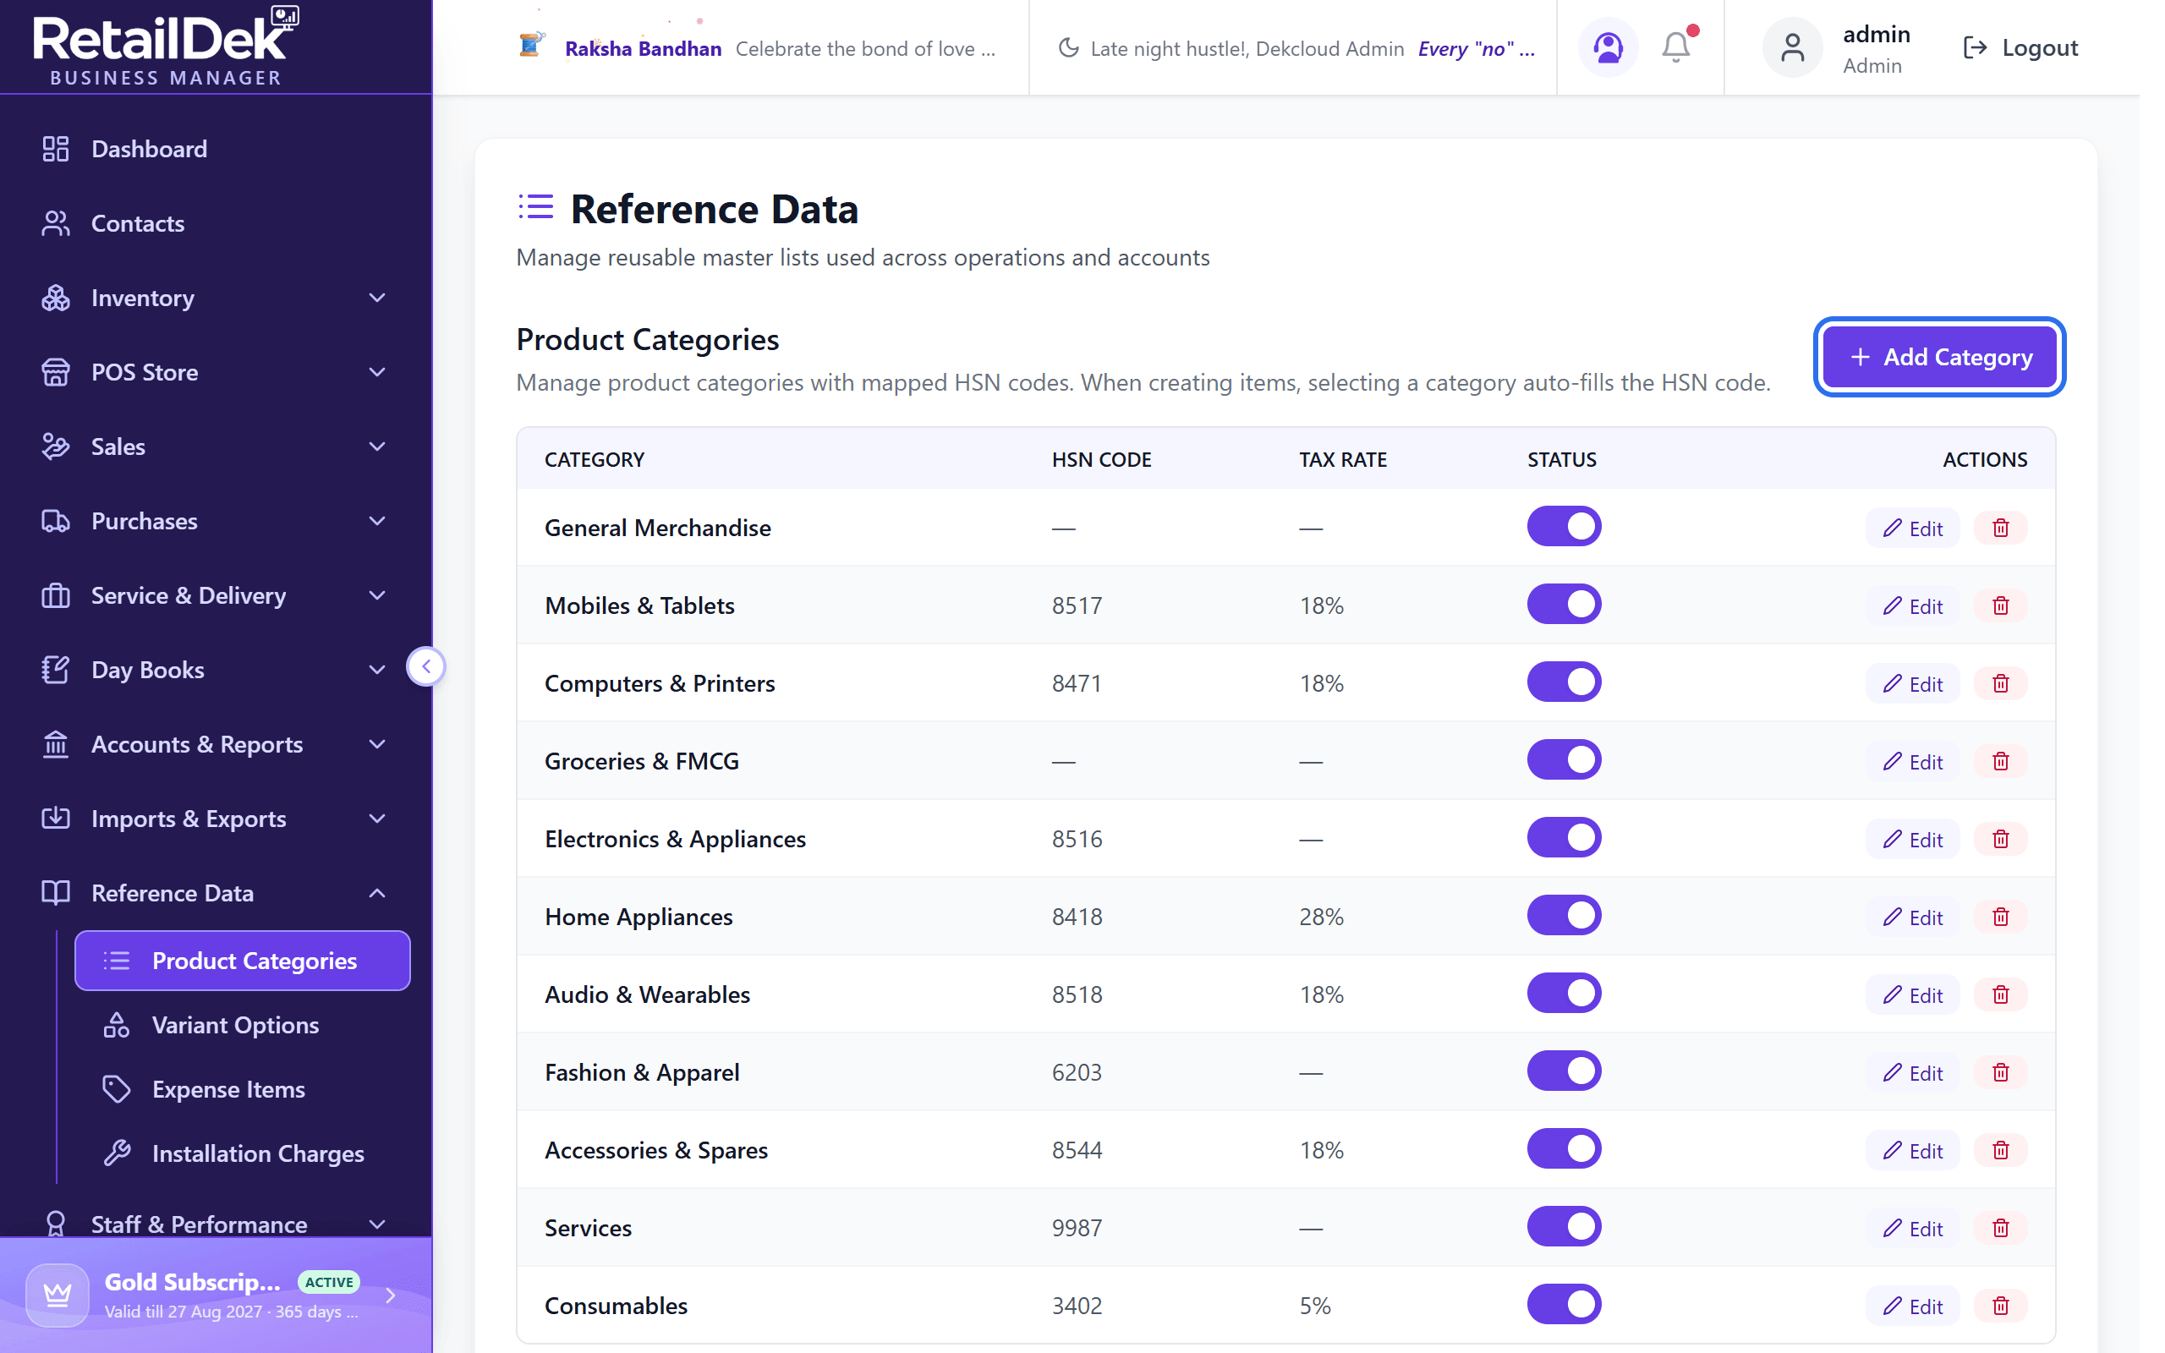Toggle status of General Merchandise

(x=1563, y=526)
